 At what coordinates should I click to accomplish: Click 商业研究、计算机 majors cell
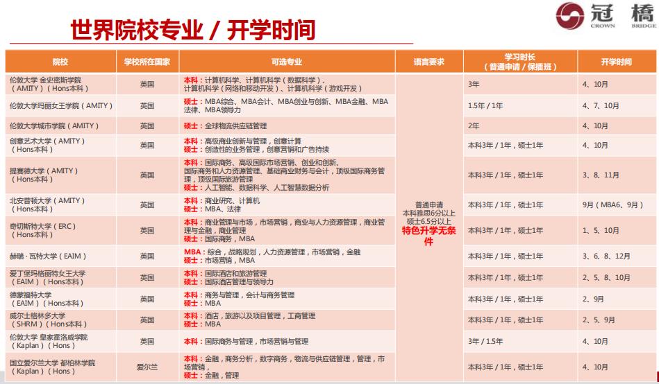[x=287, y=204]
